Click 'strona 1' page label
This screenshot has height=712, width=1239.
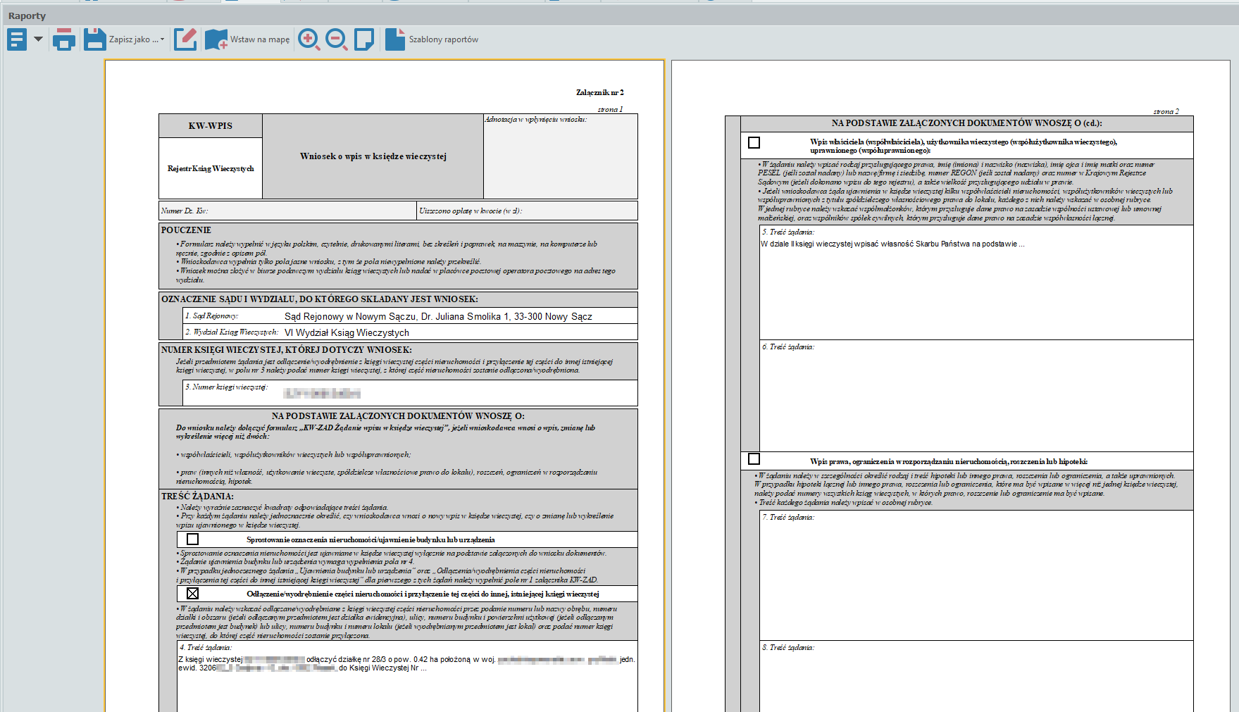tap(610, 109)
